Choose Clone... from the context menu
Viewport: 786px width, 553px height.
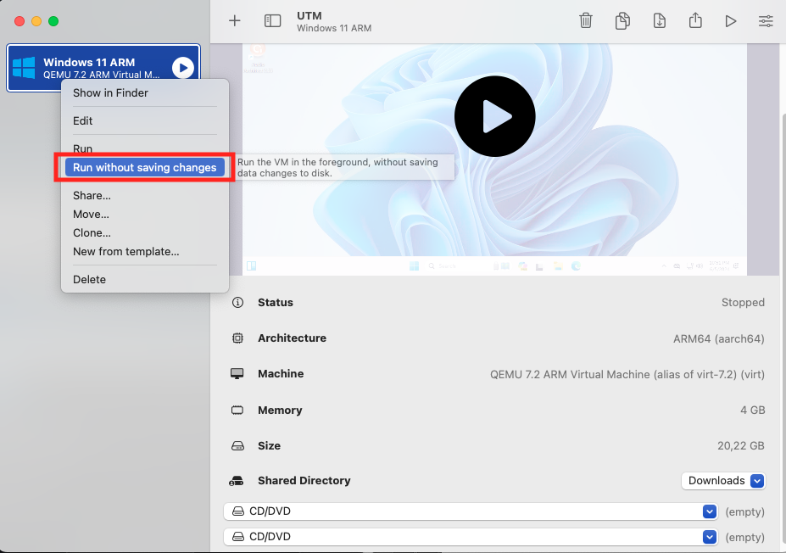[x=92, y=232]
